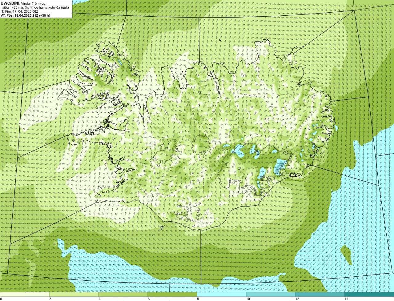Click the "8" label under the color bar
The width and height of the screenshot is (394, 301).
click(x=198, y=299)
